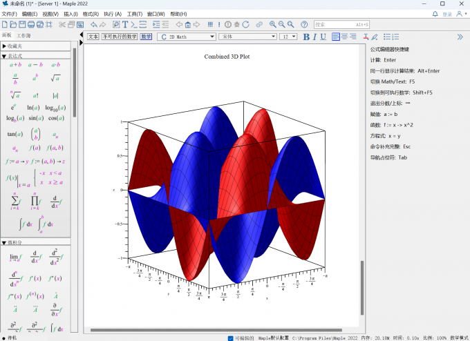The width and height of the screenshot is (470, 341).
Task: Undo the last action
Action: (94, 25)
